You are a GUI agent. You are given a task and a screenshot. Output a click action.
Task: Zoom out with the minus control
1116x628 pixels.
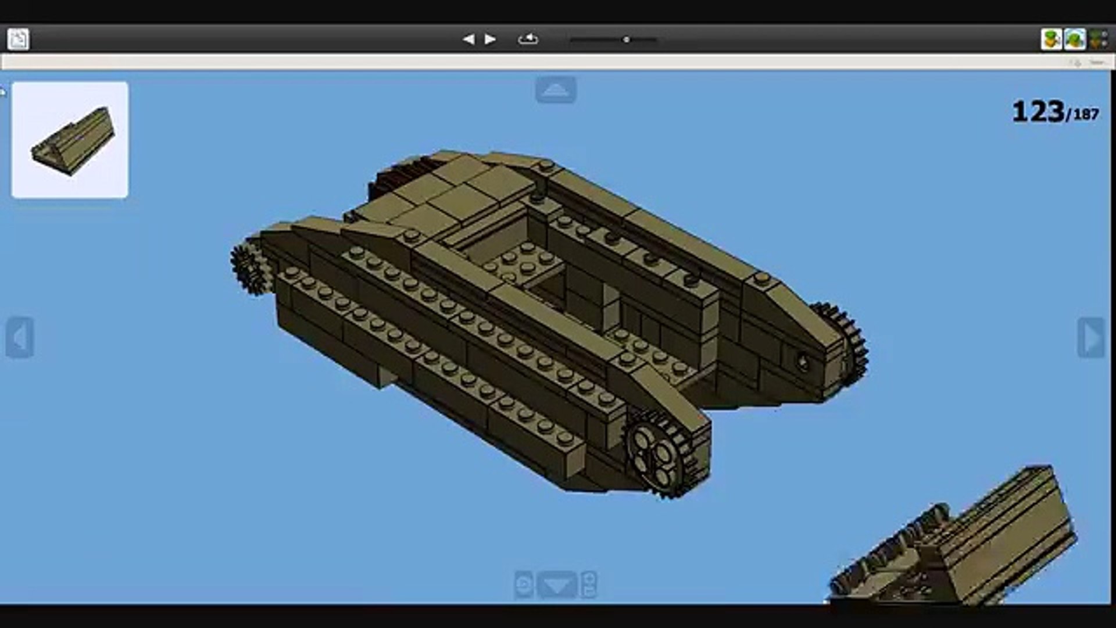(589, 591)
